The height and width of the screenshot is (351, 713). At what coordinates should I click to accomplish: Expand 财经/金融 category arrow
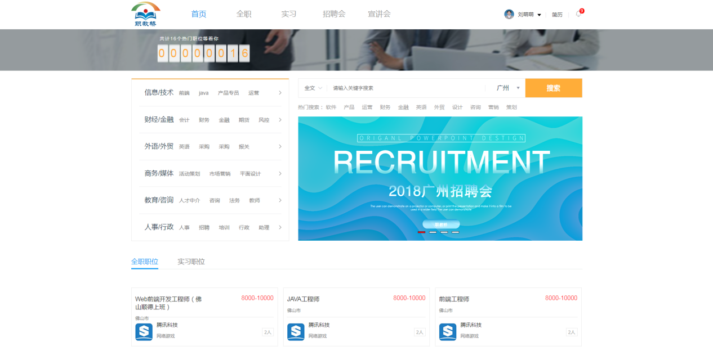tap(280, 120)
